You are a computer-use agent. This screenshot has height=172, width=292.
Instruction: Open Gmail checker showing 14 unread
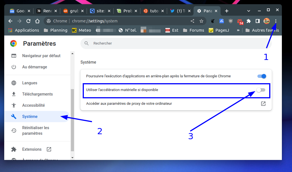(x=240, y=22)
